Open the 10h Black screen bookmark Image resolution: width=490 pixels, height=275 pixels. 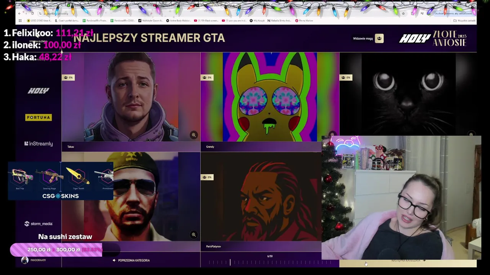[207, 21]
